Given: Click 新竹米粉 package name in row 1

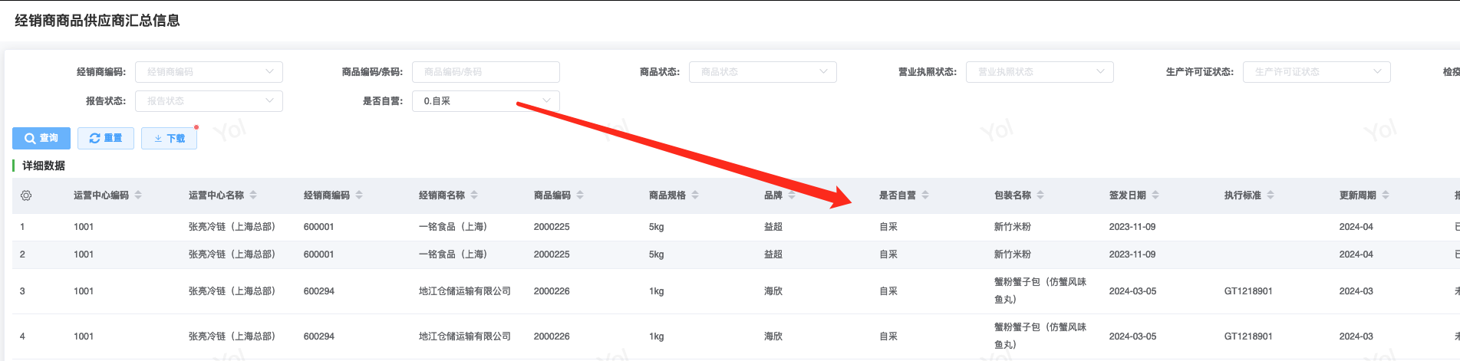Looking at the screenshot, I should (x=1013, y=227).
